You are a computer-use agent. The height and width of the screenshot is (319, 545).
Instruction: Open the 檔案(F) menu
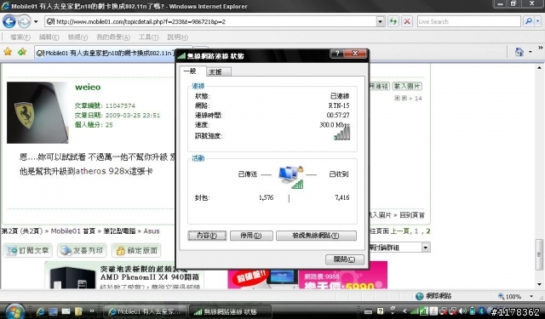click(x=20, y=37)
